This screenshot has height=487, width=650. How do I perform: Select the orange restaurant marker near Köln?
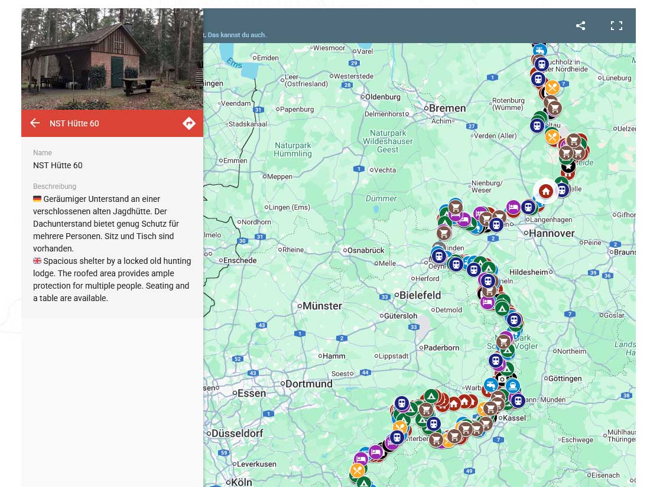pos(357,470)
